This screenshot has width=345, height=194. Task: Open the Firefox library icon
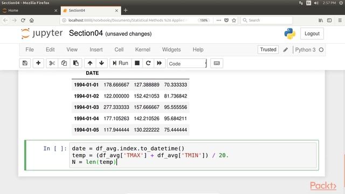(321, 20)
